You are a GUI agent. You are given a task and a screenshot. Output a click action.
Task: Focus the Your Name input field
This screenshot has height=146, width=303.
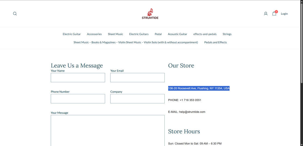tap(78, 77)
